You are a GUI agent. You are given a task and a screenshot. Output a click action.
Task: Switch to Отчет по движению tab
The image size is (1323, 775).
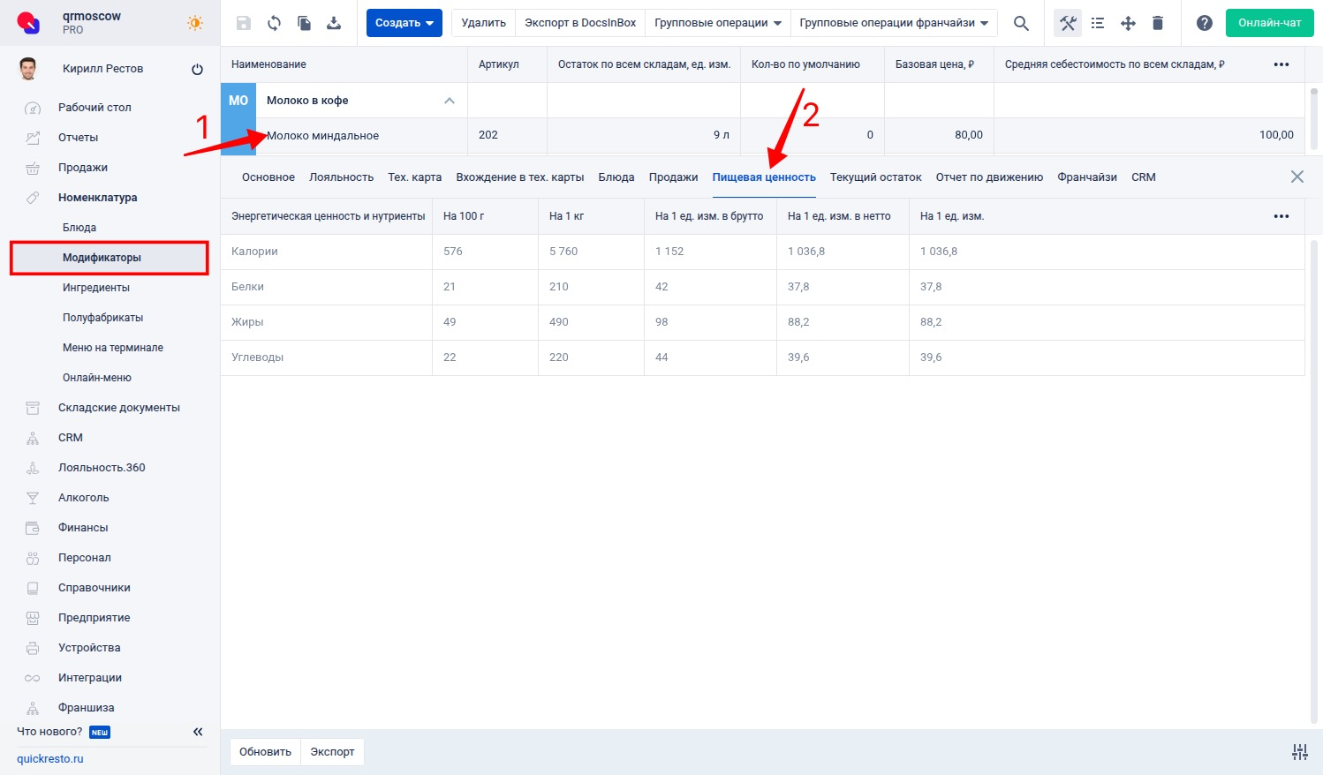pyautogui.click(x=989, y=177)
